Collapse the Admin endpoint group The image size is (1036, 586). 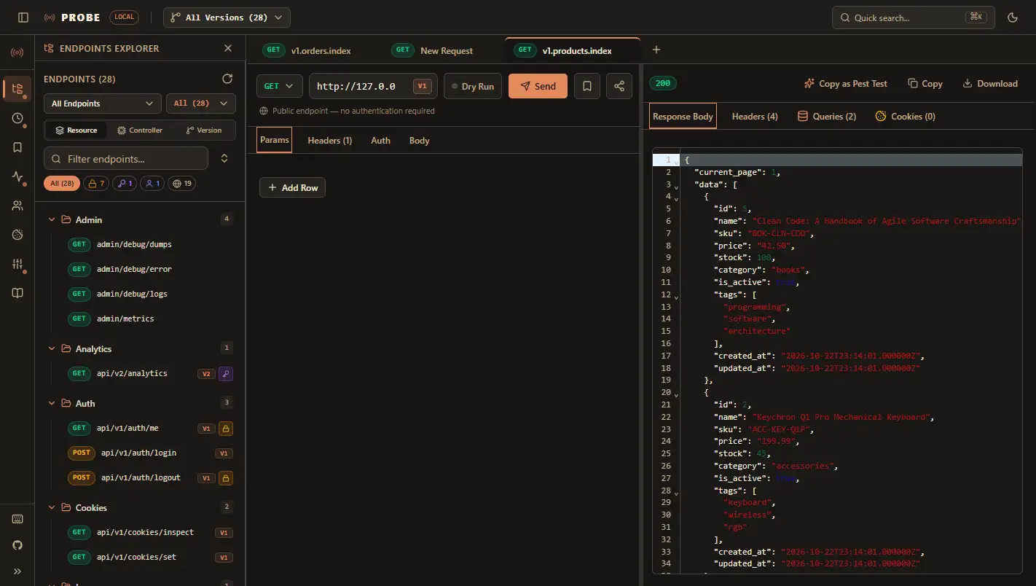[x=52, y=219]
